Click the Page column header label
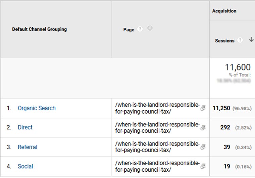255x178 pixels. click(129, 30)
